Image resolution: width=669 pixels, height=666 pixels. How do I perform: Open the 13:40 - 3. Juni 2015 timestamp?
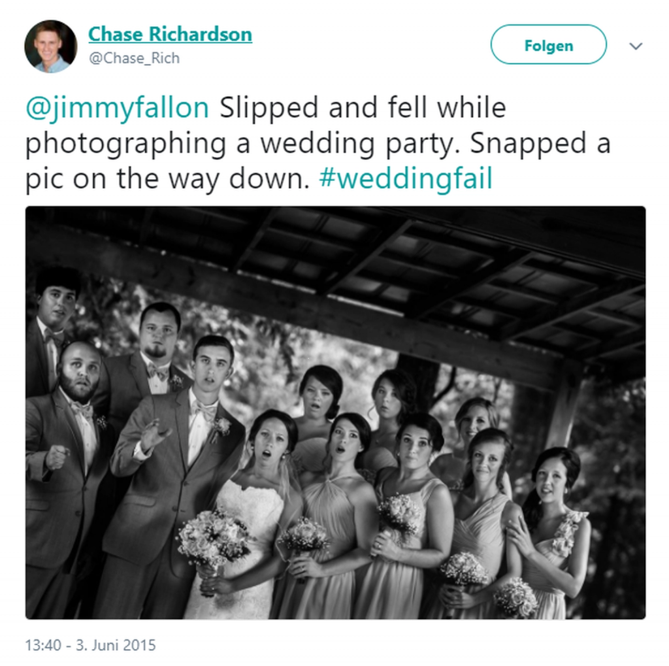click(x=90, y=644)
